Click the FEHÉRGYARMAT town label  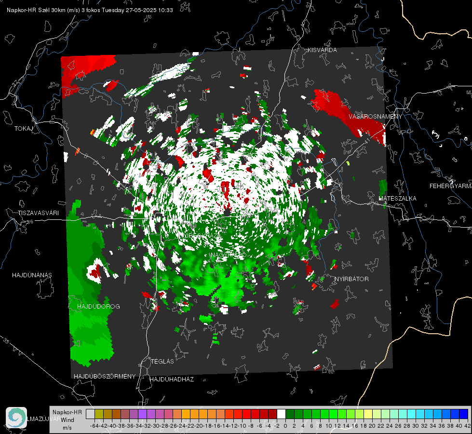(451, 186)
